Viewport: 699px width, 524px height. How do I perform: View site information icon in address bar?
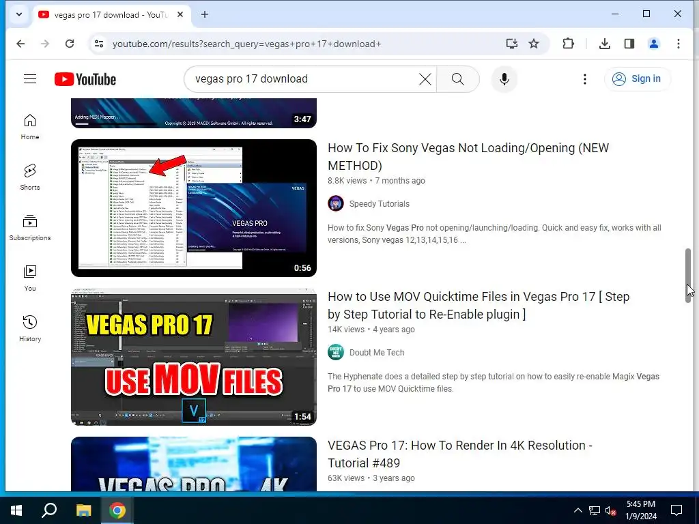click(x=99, y=44)
